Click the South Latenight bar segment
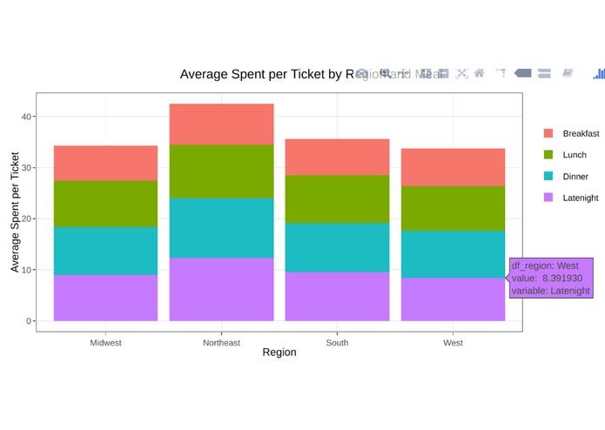Viewport: 605px width, 430px height. 337,297
